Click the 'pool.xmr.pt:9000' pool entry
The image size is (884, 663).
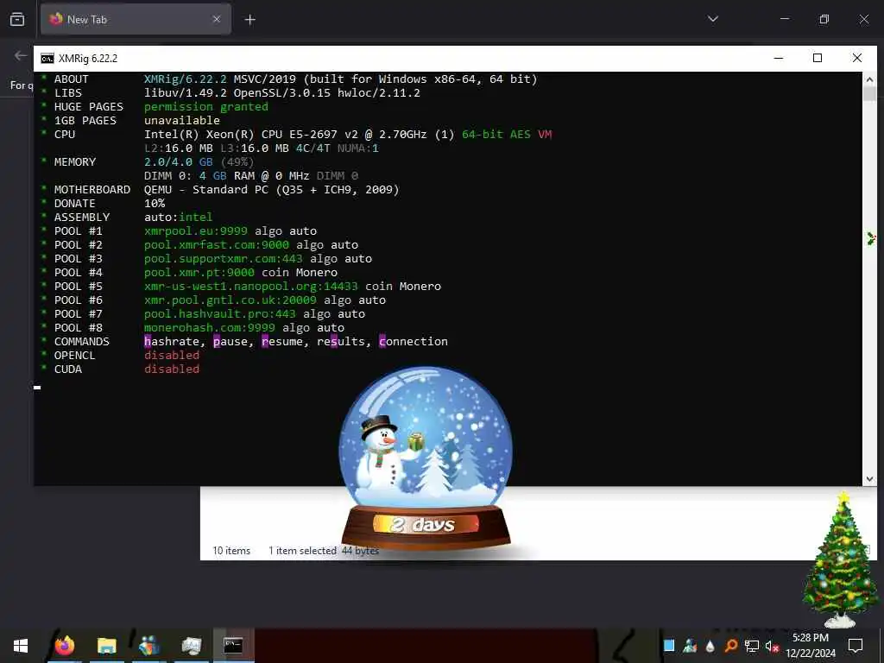click(x=199, y=272)
